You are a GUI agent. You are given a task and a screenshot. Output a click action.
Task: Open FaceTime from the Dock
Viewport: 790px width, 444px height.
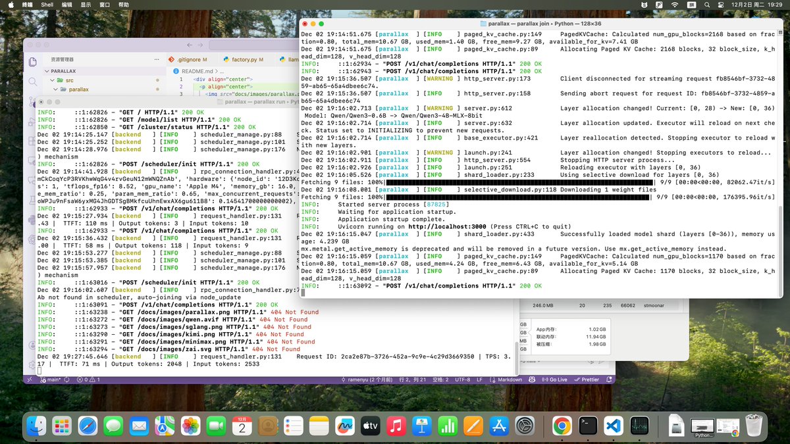pos(216,426)
